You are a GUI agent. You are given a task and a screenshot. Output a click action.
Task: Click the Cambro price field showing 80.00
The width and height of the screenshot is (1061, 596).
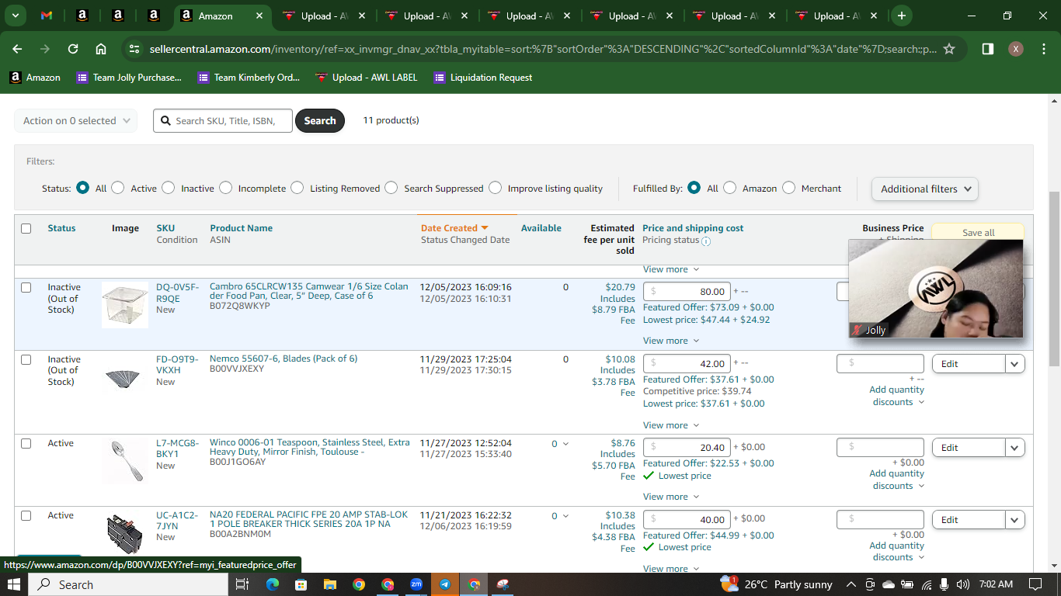click(687, 292)
